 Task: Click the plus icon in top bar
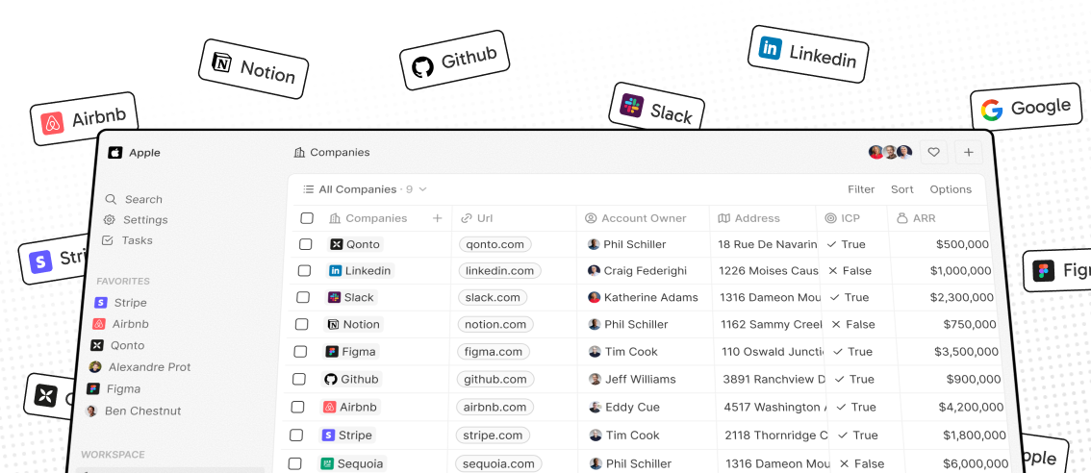click(968, 152)
